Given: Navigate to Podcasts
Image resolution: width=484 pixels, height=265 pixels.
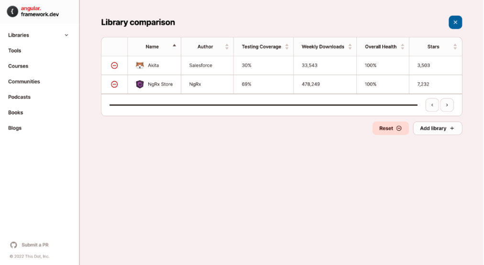Looking at the screenshot, I should click(x=19, y=97).
